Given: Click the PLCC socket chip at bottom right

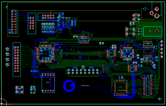Looking at the screenshot, I should pyautogui.click(x=121, y=88).
